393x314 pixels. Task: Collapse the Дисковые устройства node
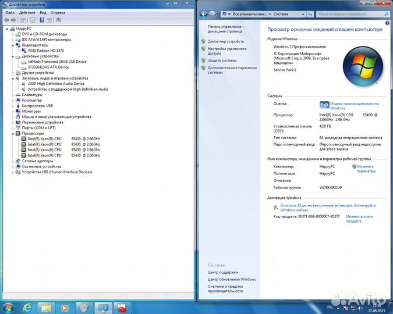(13, 56)
